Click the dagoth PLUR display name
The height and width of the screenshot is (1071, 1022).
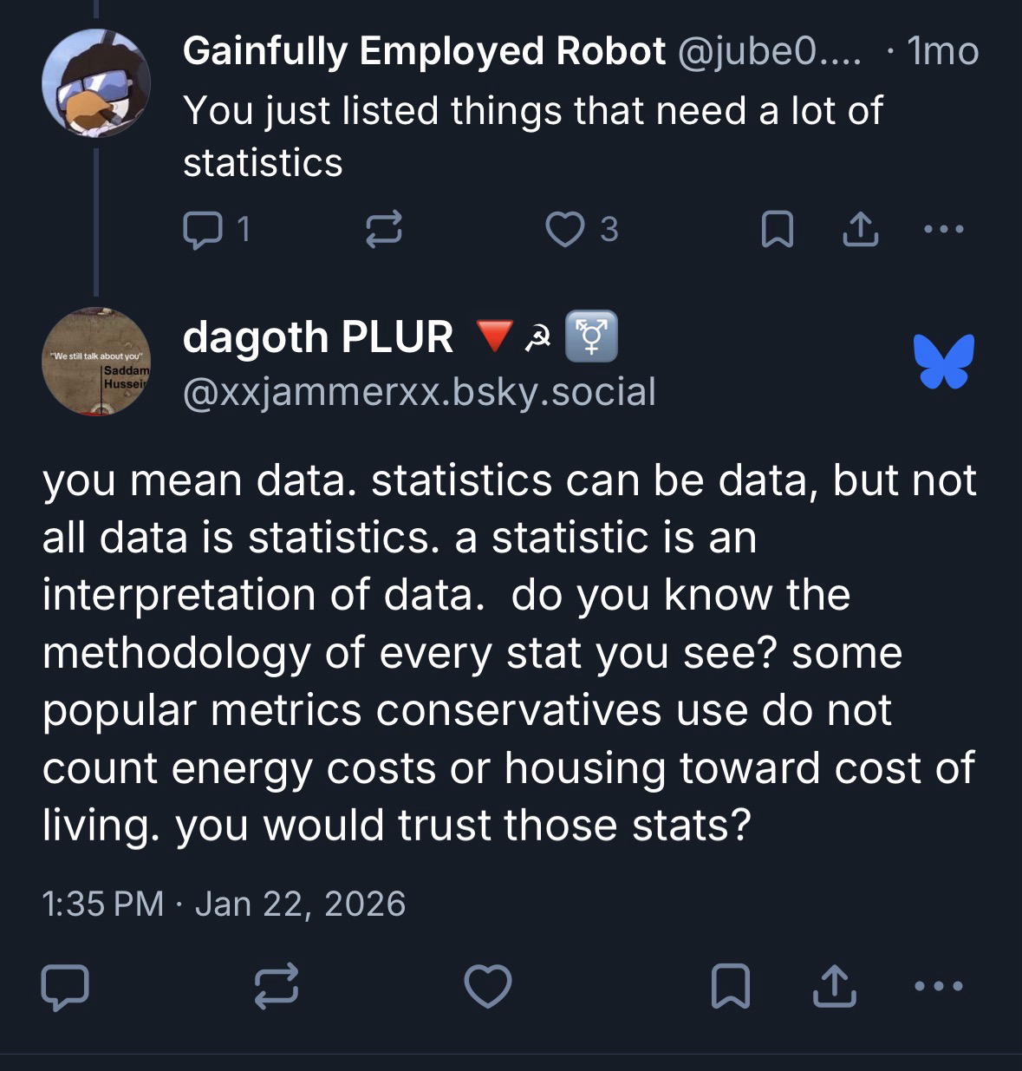[x=318, y=336]
